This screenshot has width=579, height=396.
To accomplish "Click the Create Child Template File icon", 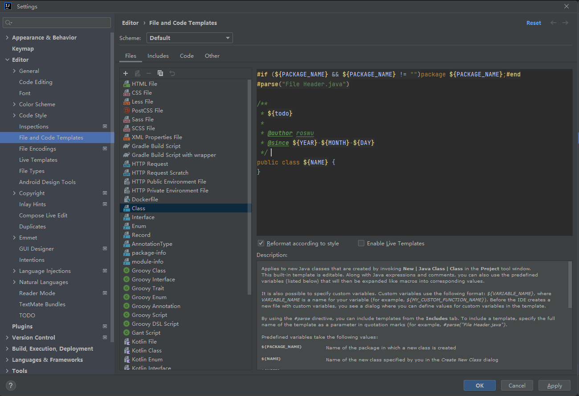I will (138, 73).
